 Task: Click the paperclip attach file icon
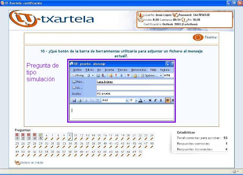89,76
